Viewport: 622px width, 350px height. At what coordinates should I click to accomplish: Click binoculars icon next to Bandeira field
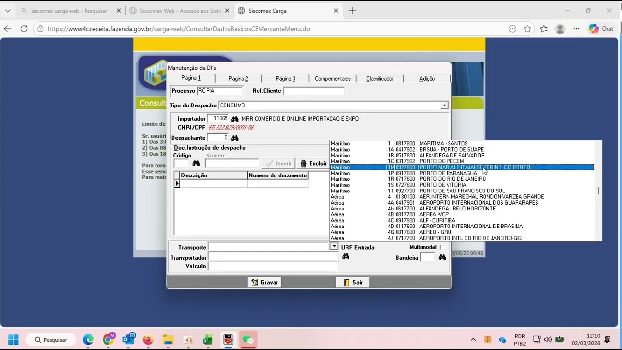click(442, 257)
